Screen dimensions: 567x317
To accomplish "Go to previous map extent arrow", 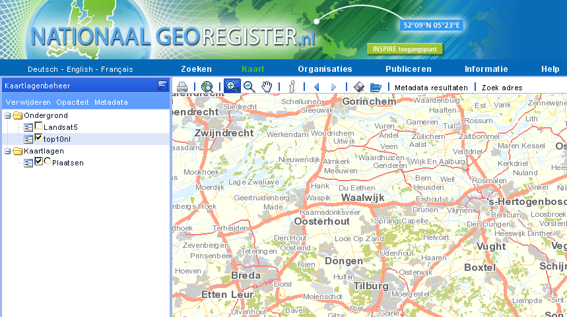I will coord(317,87).
